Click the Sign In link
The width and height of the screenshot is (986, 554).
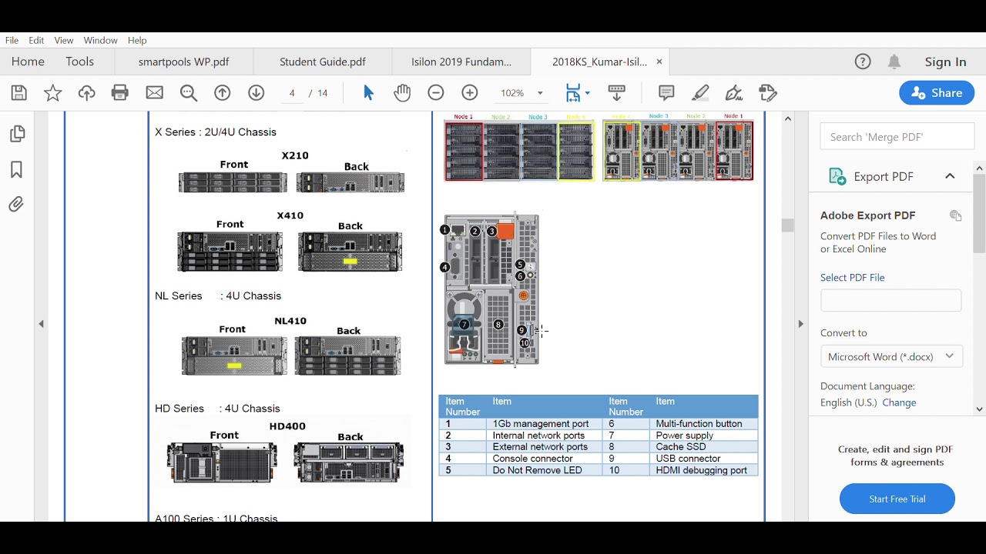945,62
